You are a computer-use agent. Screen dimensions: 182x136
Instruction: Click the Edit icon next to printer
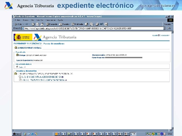[102, 24]
